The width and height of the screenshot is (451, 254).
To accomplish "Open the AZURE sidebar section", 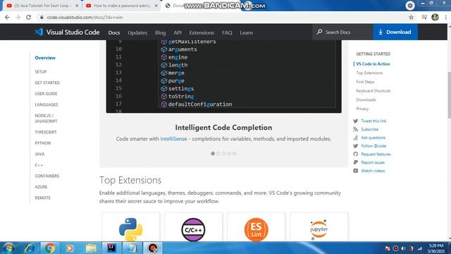I will click(41, 187).
